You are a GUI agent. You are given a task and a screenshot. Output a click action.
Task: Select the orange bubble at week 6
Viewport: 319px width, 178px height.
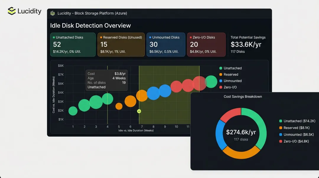pyautogui.click(x=131, y=101)
